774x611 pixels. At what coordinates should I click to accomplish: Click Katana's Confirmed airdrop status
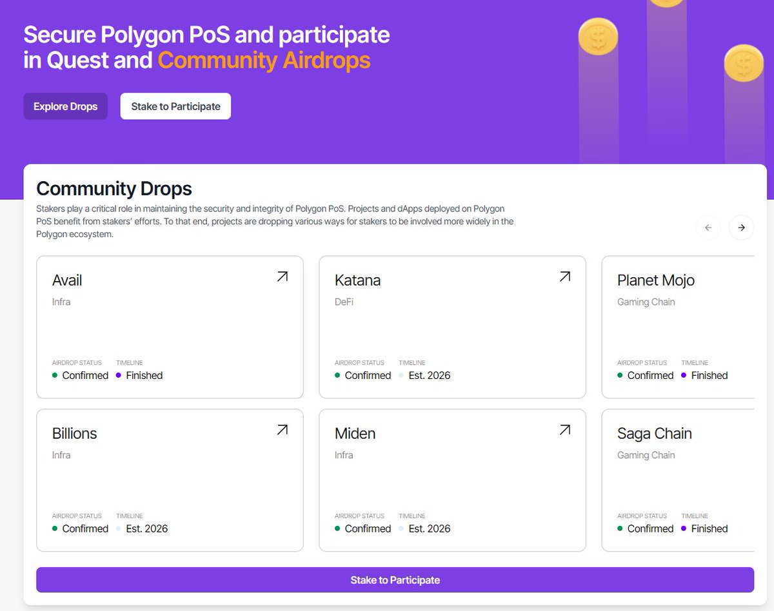coord(368,375)
